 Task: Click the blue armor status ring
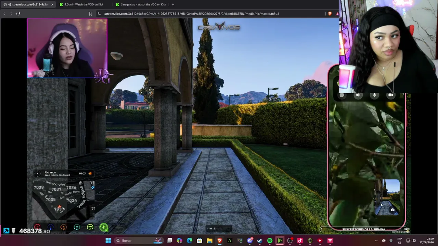50,227
